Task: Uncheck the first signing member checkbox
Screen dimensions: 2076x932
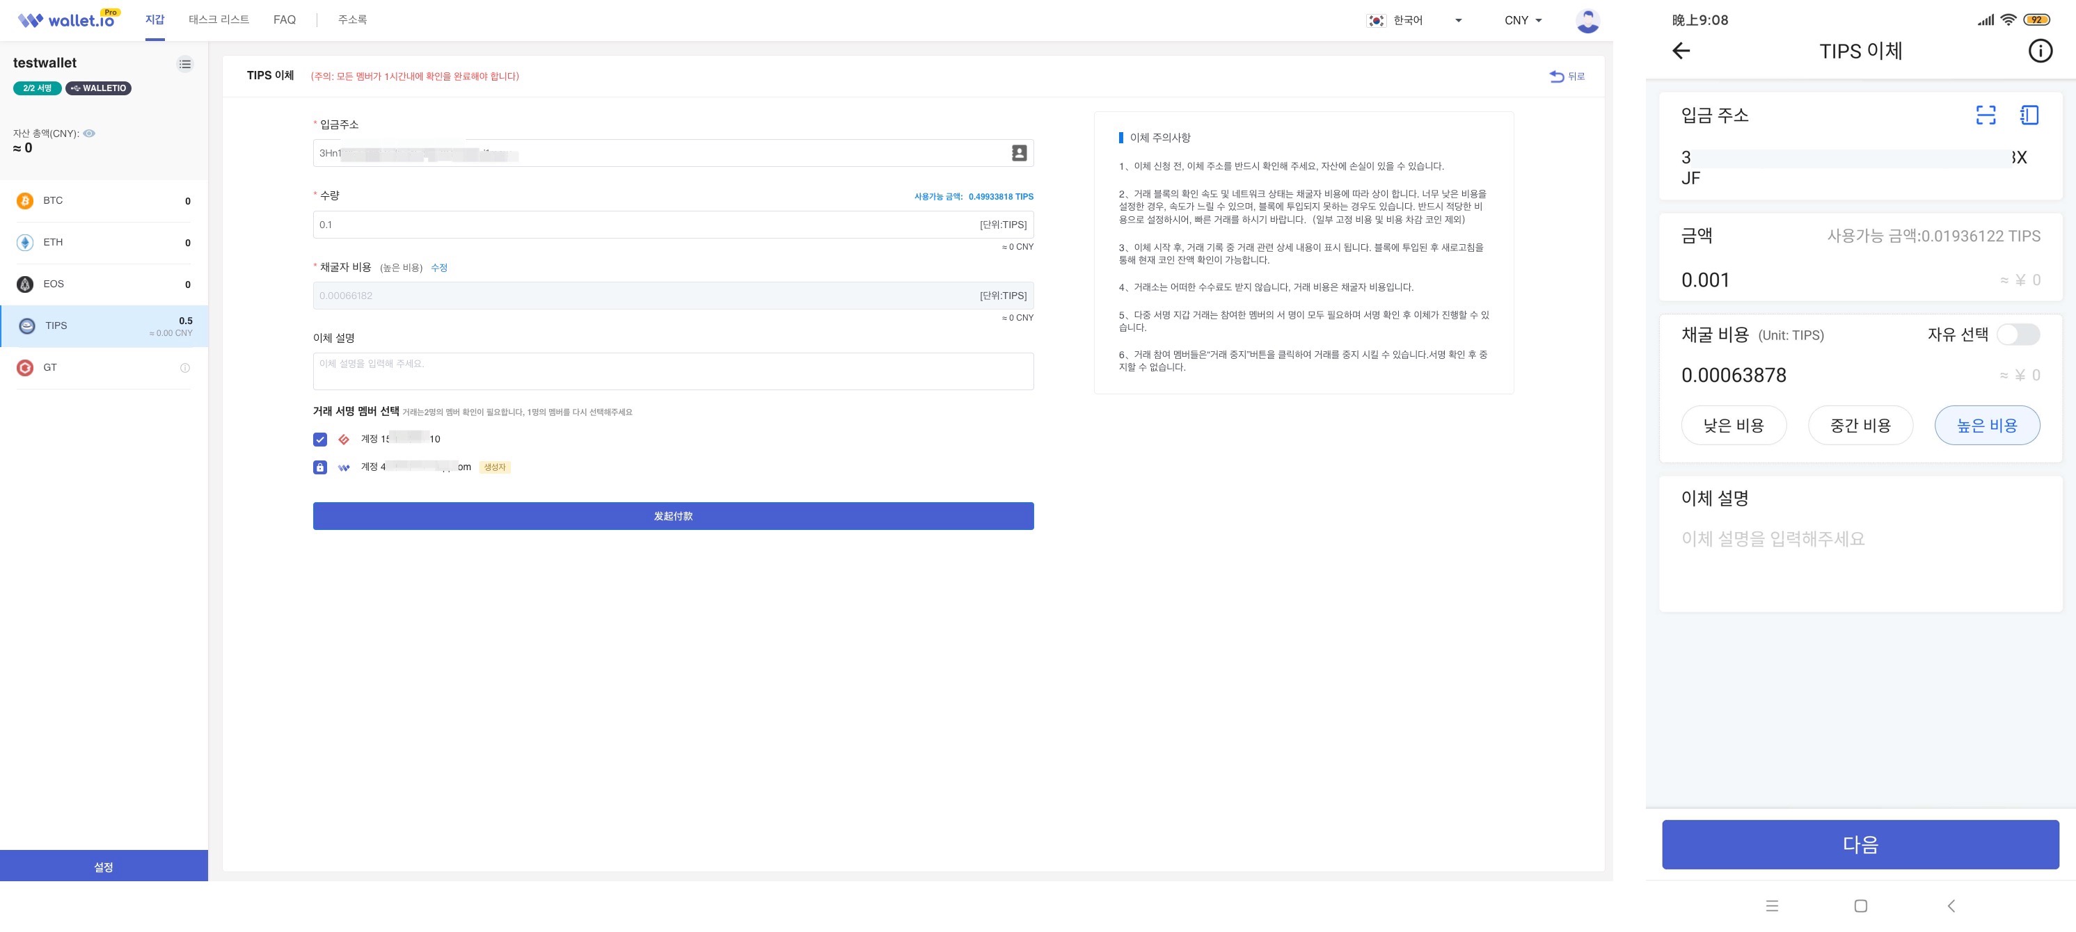Action: click(x=320, y=440)
